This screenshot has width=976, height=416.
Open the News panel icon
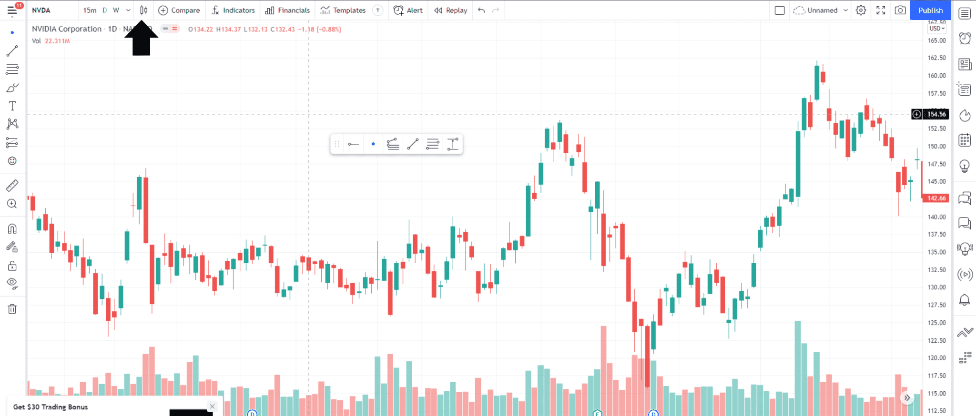(965, 64)
